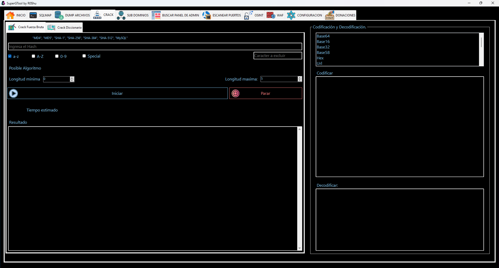Click the encoding list scrollbar thumb
Image resolution: width=499 pixels, height=268 pixels.
click(481, 42)
